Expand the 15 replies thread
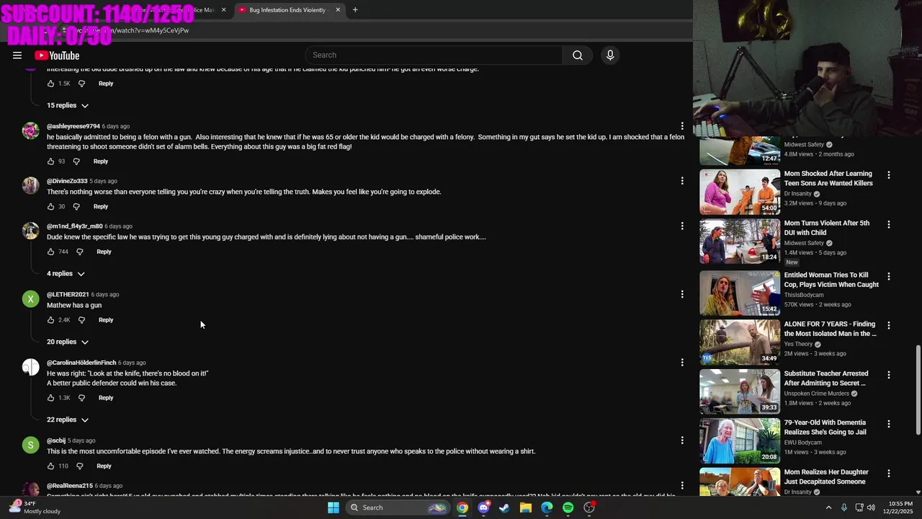 pyautogui.click(x=68, y=105)
